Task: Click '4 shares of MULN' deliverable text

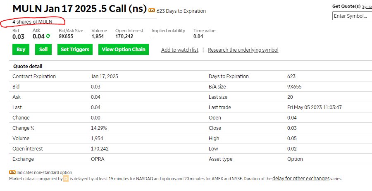Action: pos(33,22)
